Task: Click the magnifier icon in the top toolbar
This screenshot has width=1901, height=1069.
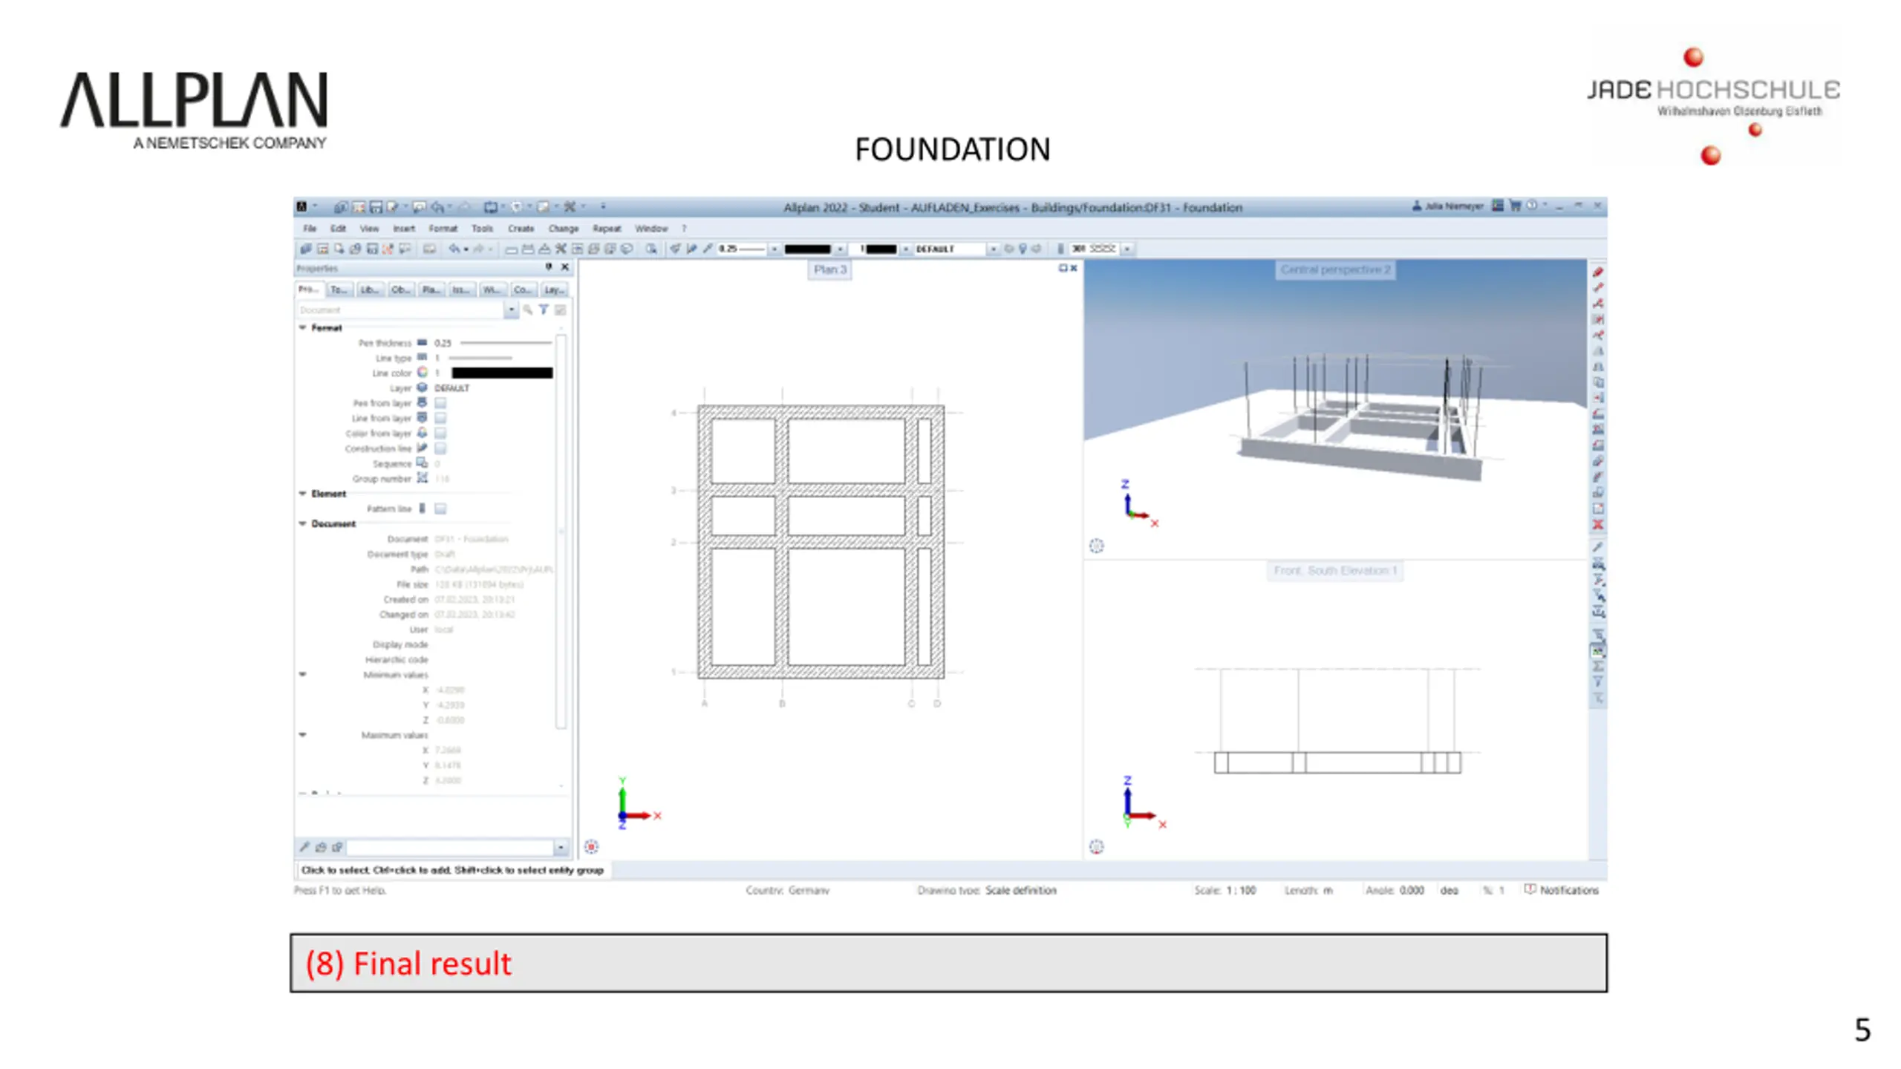Action: [651, 249]
